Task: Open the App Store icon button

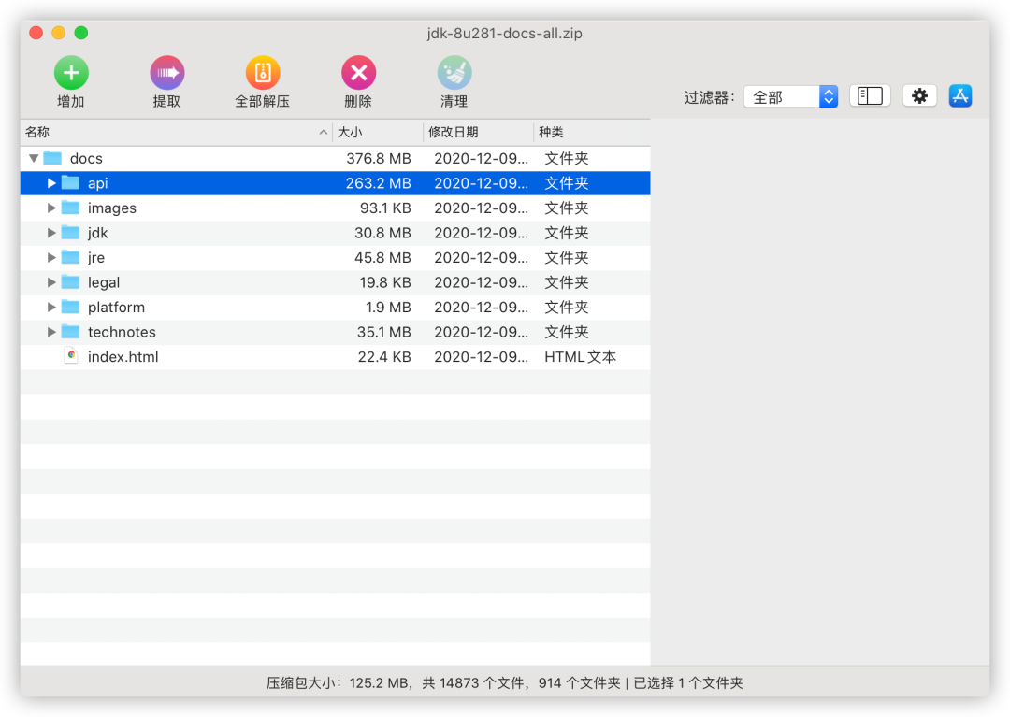Action: click(x=959, y=96)
